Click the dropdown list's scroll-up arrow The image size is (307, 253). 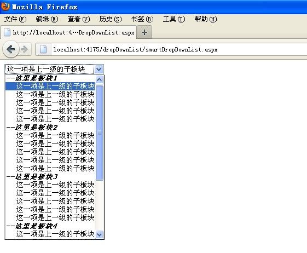click(x=100, y=79)
